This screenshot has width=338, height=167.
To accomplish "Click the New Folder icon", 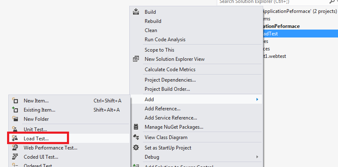I will tap(15, 119).
